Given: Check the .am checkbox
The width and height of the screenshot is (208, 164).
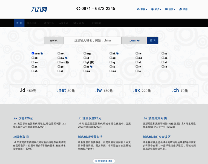Looking at the screenshot, I should (33, 62).
